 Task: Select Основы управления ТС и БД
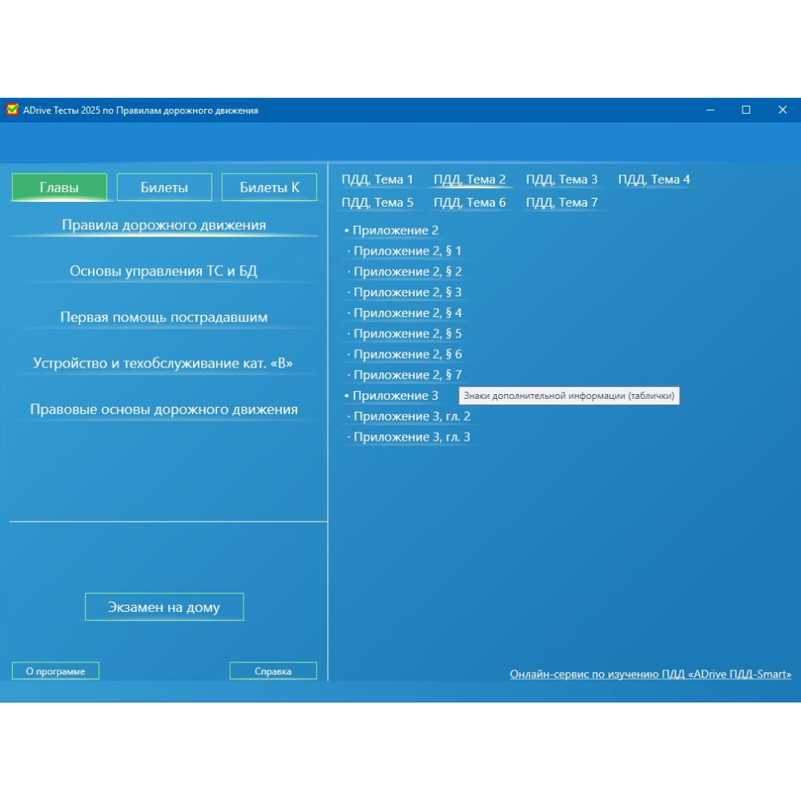[163, 271]
